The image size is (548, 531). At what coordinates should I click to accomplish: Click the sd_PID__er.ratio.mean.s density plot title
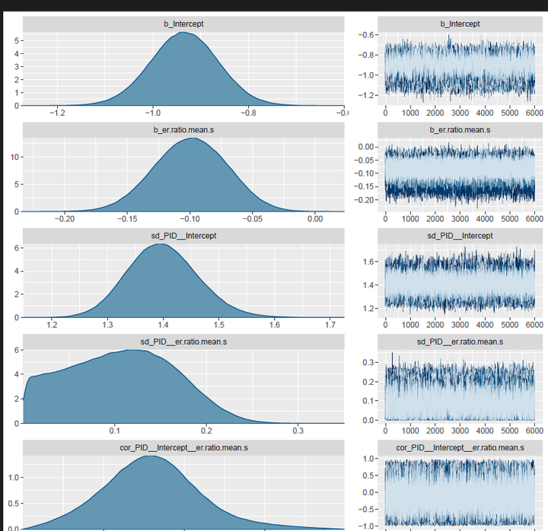coord(183,342)
